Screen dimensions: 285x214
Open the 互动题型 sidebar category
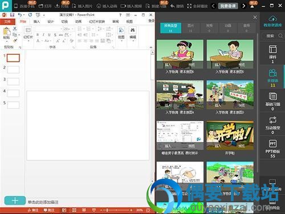tap(272, 125)
